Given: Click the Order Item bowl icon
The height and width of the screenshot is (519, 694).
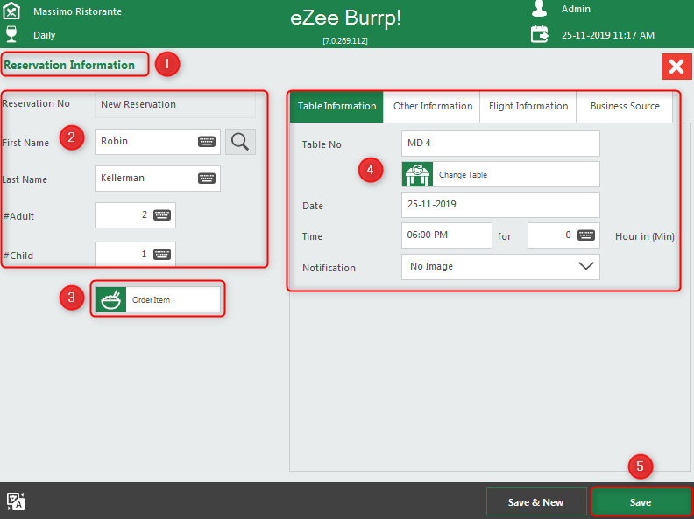Looking at the screenshot, I should [x=110, y=299].
